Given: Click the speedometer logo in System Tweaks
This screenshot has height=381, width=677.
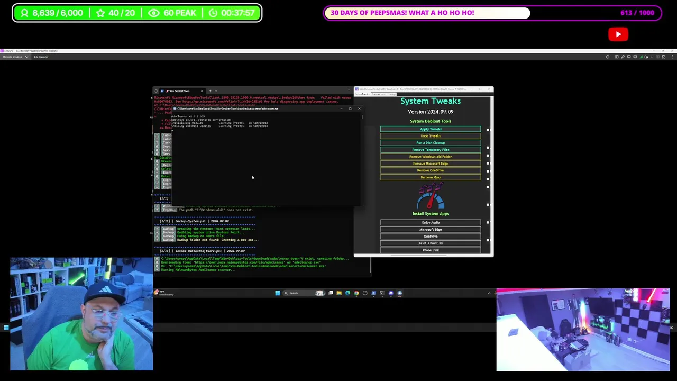Looking at the screenshot, I should point(431,196).
